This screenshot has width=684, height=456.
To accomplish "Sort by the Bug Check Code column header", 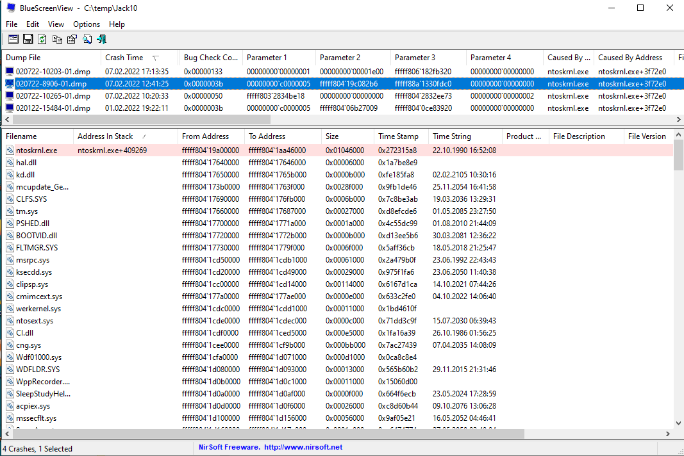I will (210, 58).
